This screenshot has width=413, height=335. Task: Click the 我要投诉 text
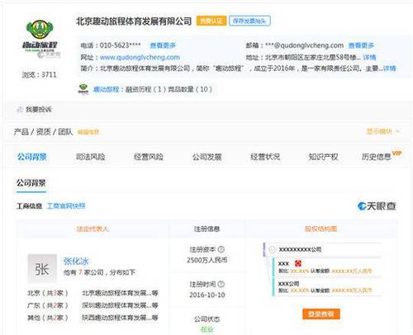[x=39, y=110]
